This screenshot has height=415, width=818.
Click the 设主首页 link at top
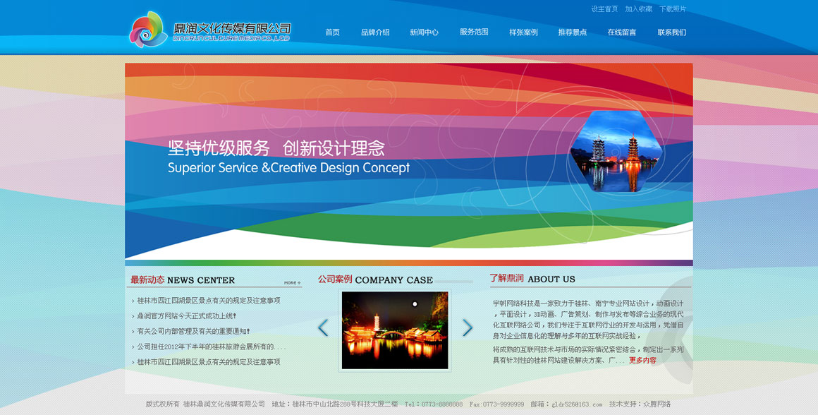[604, 9]
